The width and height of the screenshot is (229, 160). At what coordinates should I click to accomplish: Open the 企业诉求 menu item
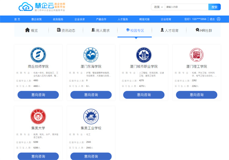[80, 19]
